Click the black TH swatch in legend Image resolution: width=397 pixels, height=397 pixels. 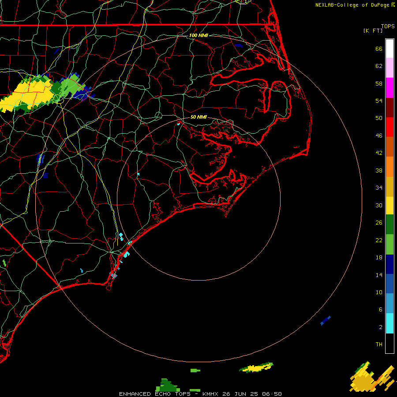[x=390, y=343]
